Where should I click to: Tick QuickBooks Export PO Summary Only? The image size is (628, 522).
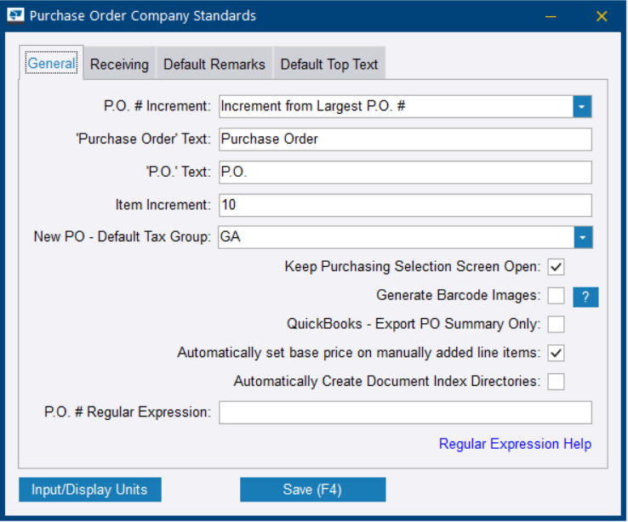pyautogui.click(x=556, y=325)
